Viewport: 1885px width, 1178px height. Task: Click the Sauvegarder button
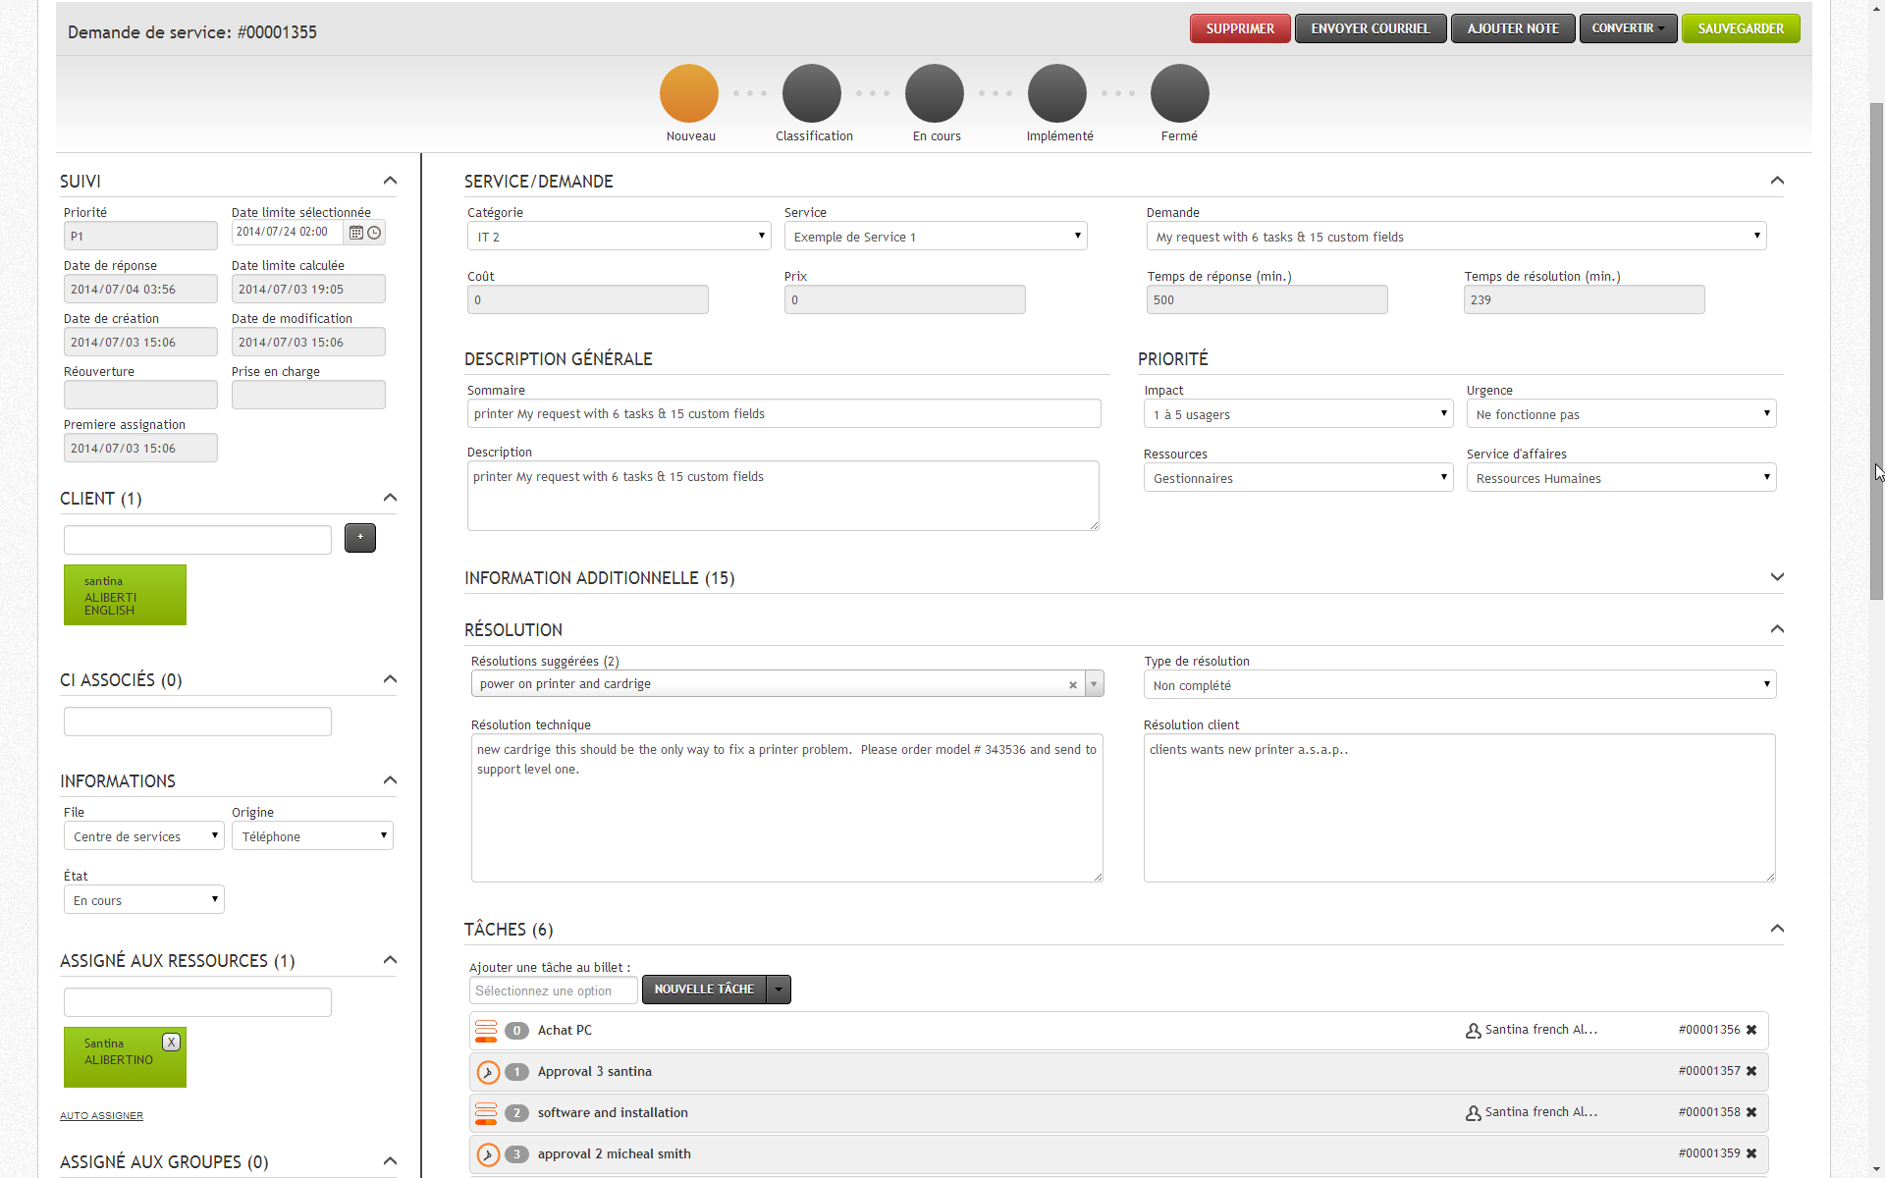pos(1741,28)
